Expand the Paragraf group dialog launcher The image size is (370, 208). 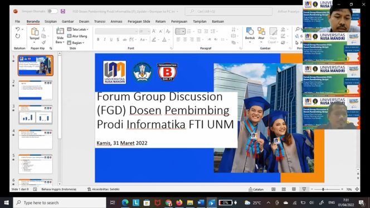pos(241,48)
